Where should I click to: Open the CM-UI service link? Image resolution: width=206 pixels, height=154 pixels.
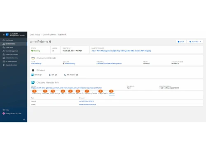(36, 75)
